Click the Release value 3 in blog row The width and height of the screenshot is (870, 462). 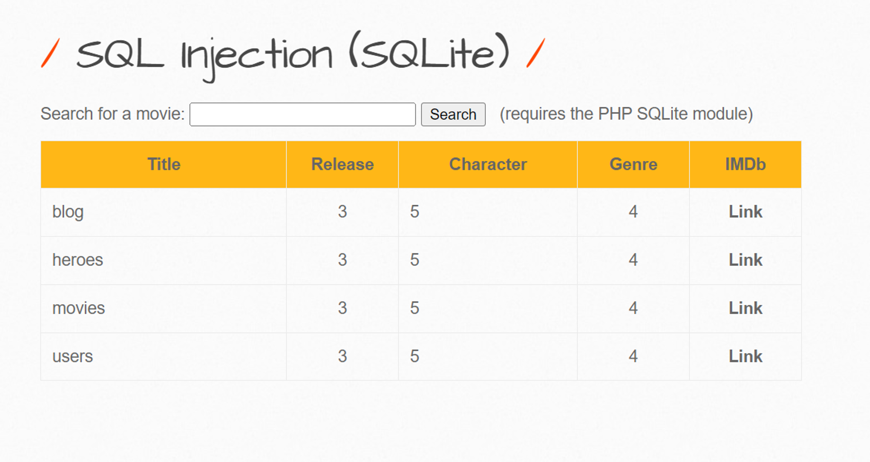[342, 212]
